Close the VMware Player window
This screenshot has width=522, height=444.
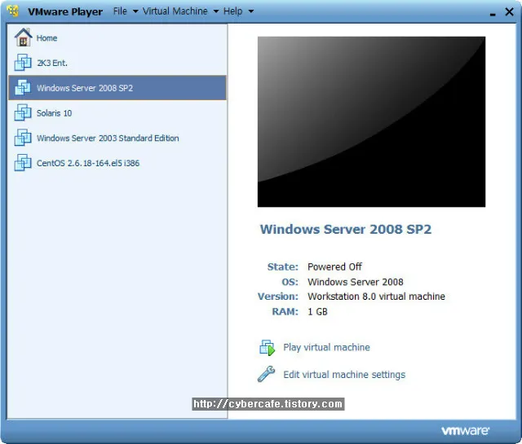[x=509, y=11]
